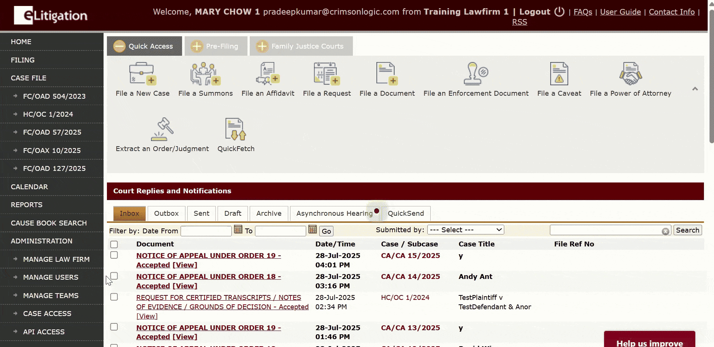714x347 pixels.
Task: Switch to the Outbox tab
Action: [166, 214]
